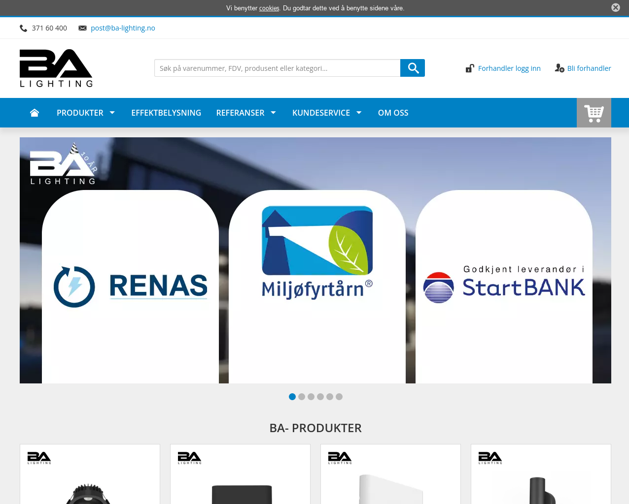
Task: Select the fifth carousel dot
Action: tap(330, 397)
